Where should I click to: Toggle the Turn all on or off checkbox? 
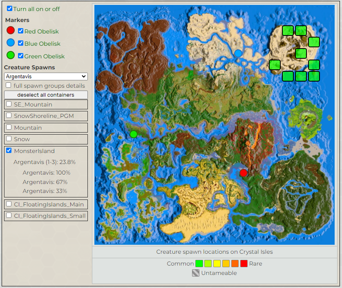coord(9,9)
